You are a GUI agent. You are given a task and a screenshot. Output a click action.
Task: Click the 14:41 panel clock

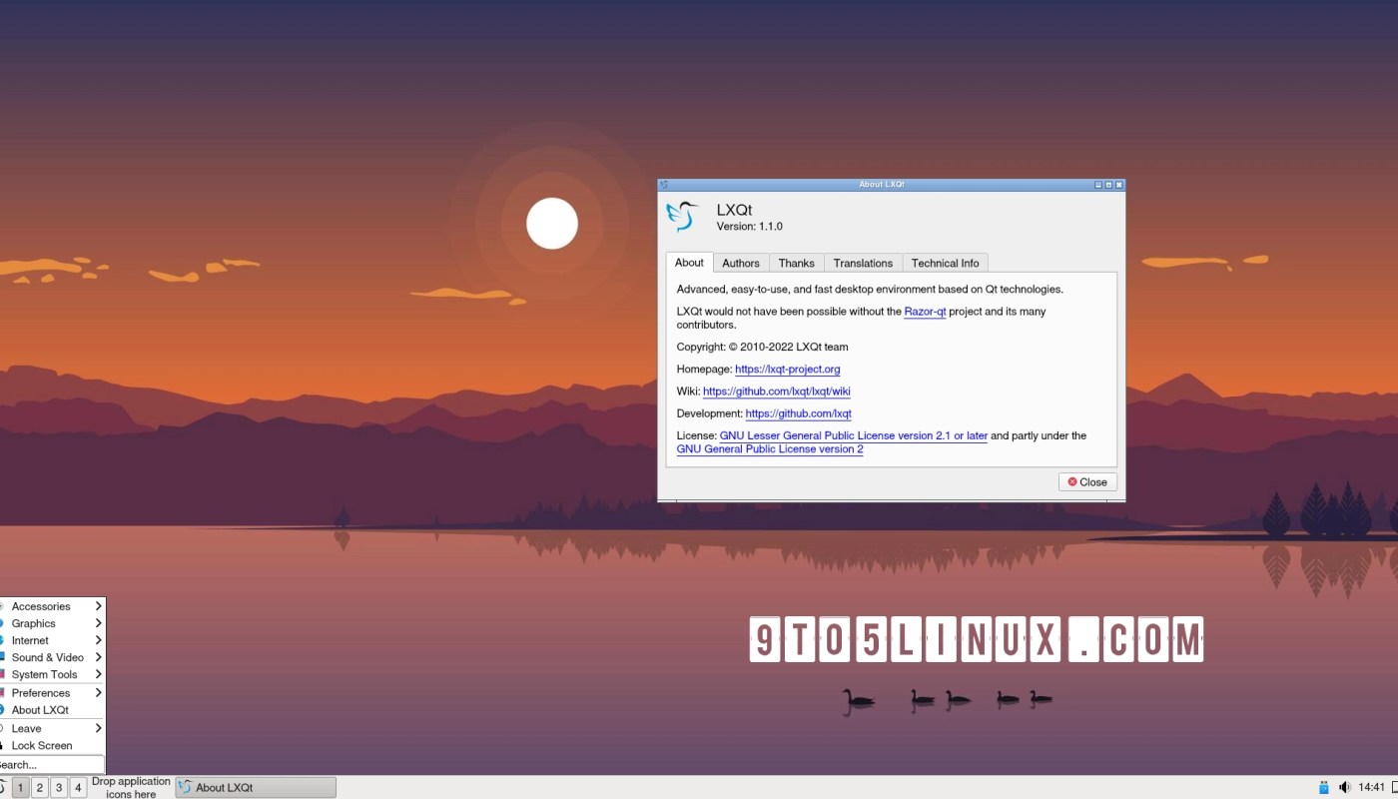point(1372,787)
